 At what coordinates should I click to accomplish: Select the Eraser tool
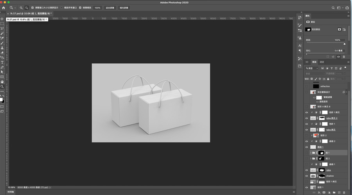point(2,53)
